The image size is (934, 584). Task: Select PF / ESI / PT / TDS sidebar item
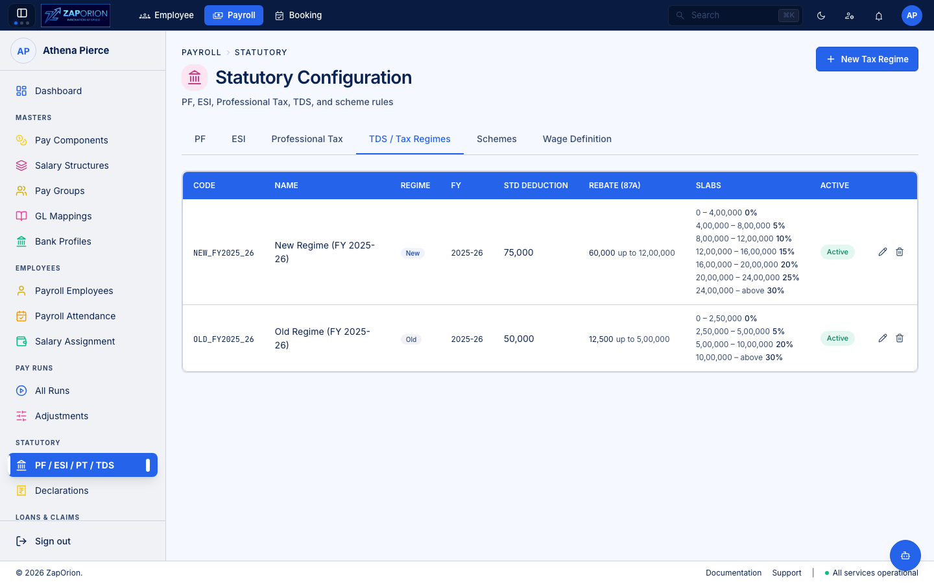click(83, 465)
